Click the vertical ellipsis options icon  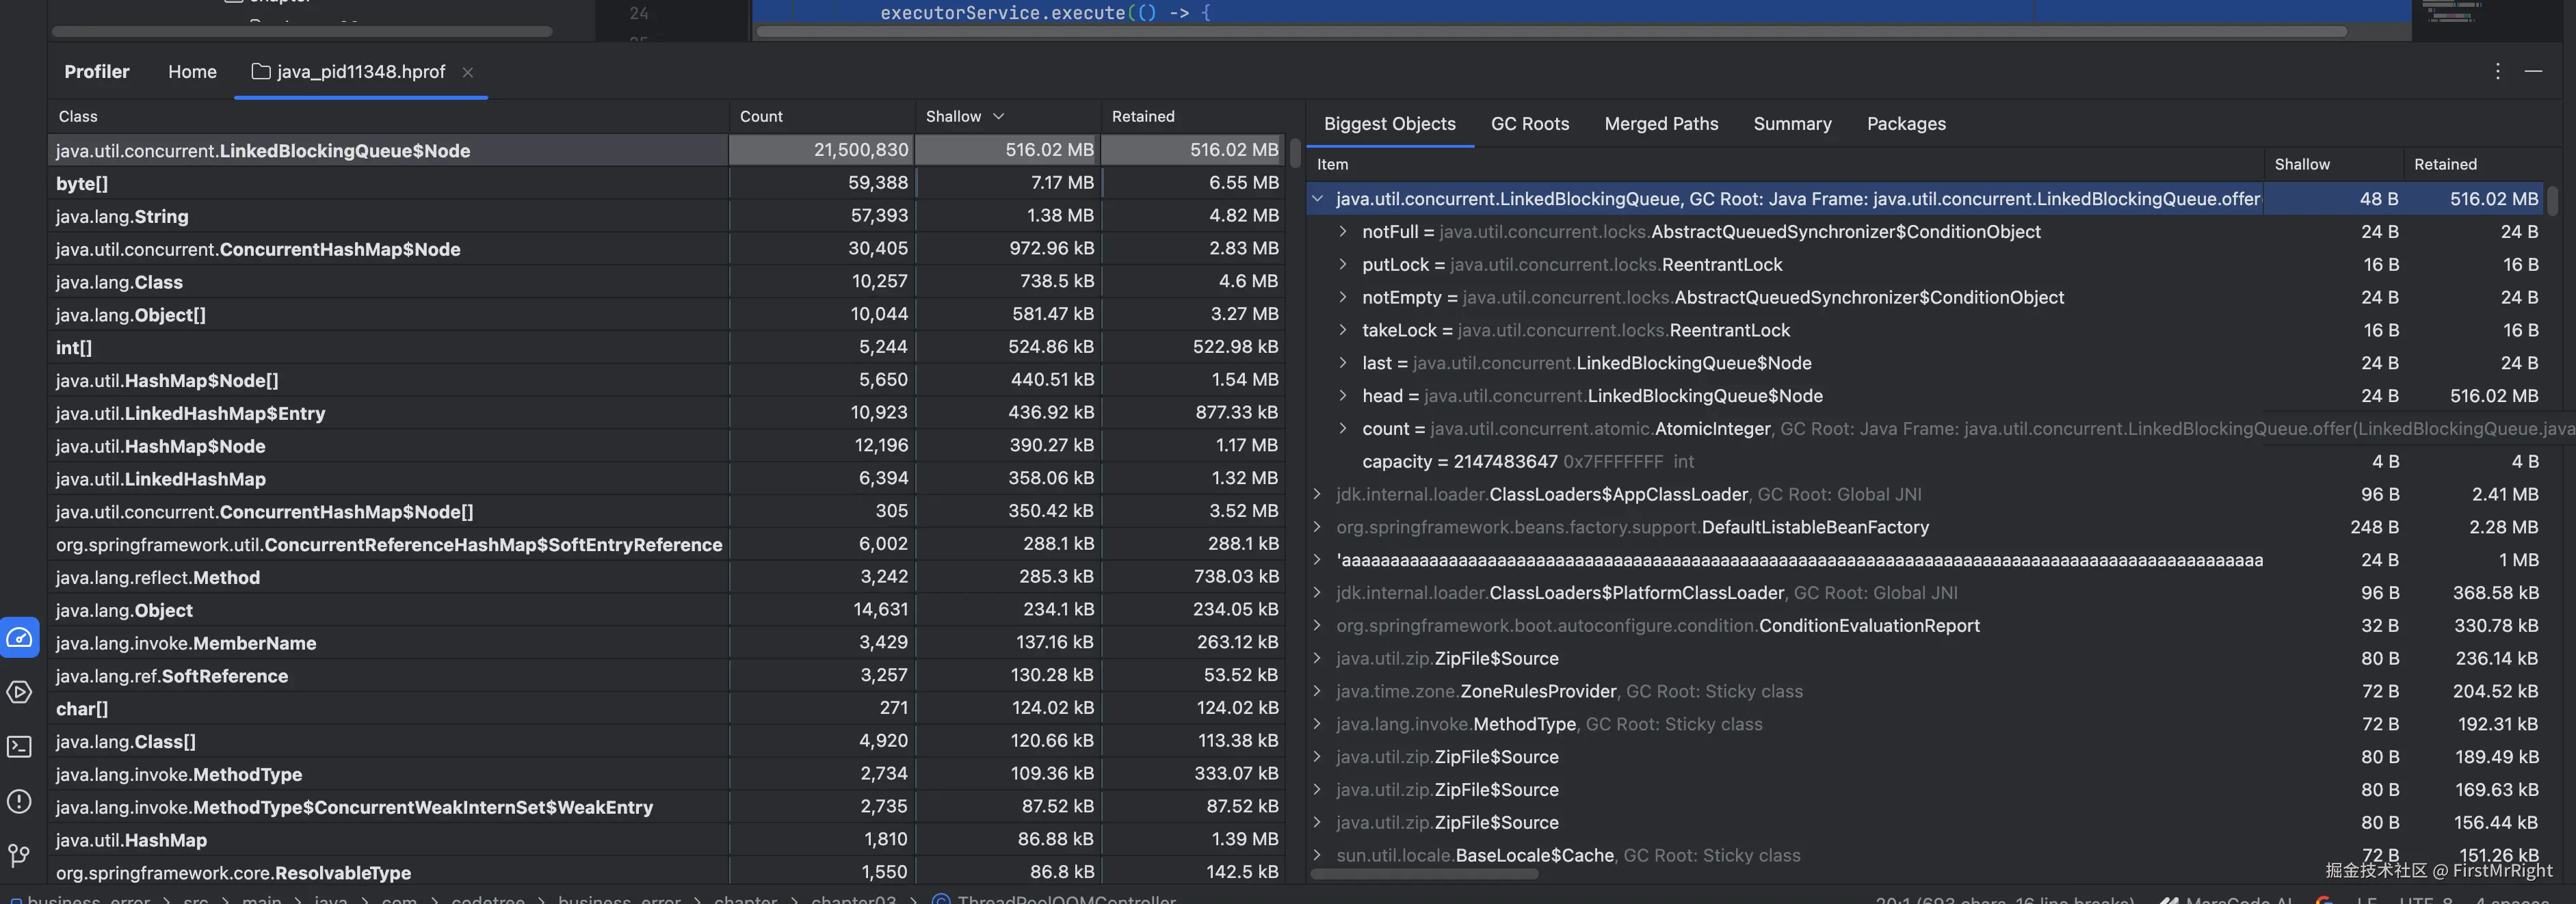tap(2497, 71)
